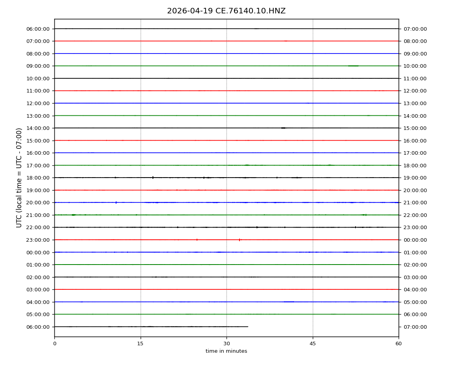
Task: Click the blue spike near minute 11 on 20:00:00 trace
Action: pos(116,202)
